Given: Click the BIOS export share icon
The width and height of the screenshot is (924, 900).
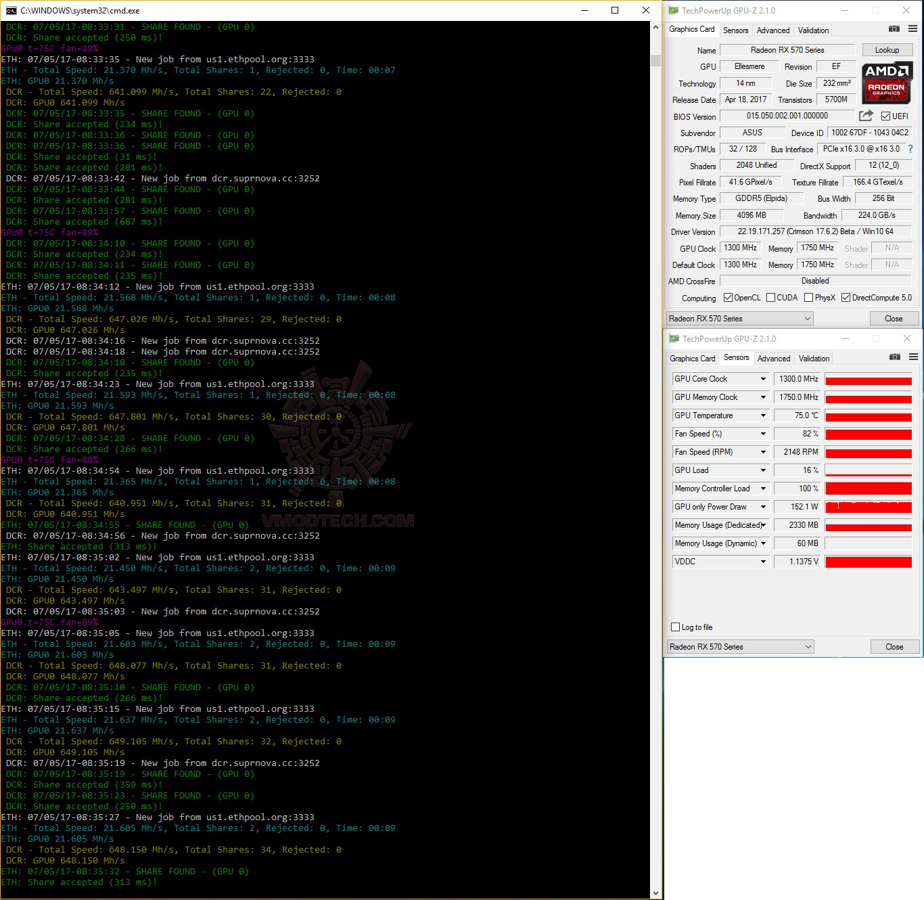Looking at the screenshot, I should 866,116.
